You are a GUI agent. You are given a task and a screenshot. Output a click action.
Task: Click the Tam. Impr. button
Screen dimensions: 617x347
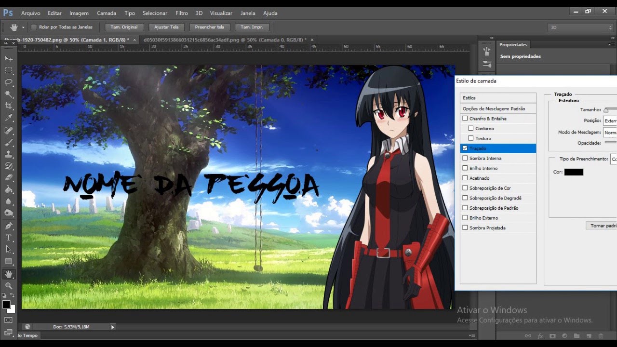[x=252, y=27]
